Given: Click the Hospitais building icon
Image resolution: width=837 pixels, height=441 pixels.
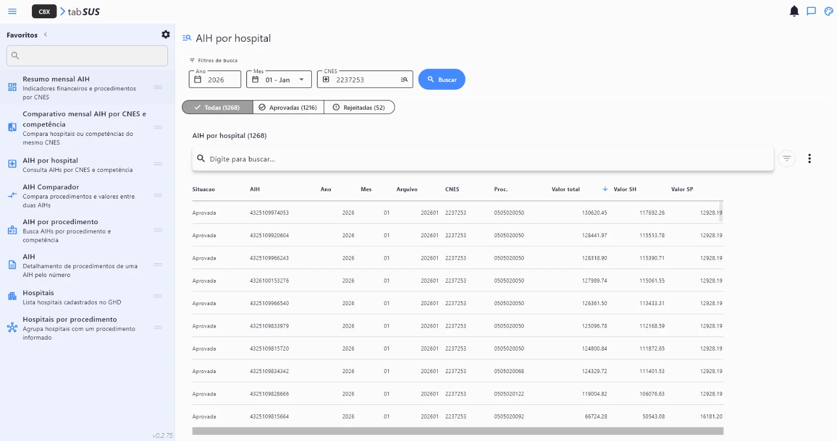Looking at the screenshot, I should (x=12, y=296).
